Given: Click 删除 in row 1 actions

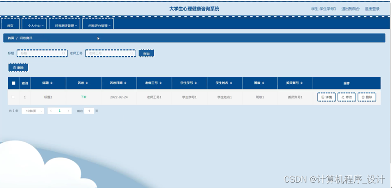Looking at the screenshot, I should (367, 97).
